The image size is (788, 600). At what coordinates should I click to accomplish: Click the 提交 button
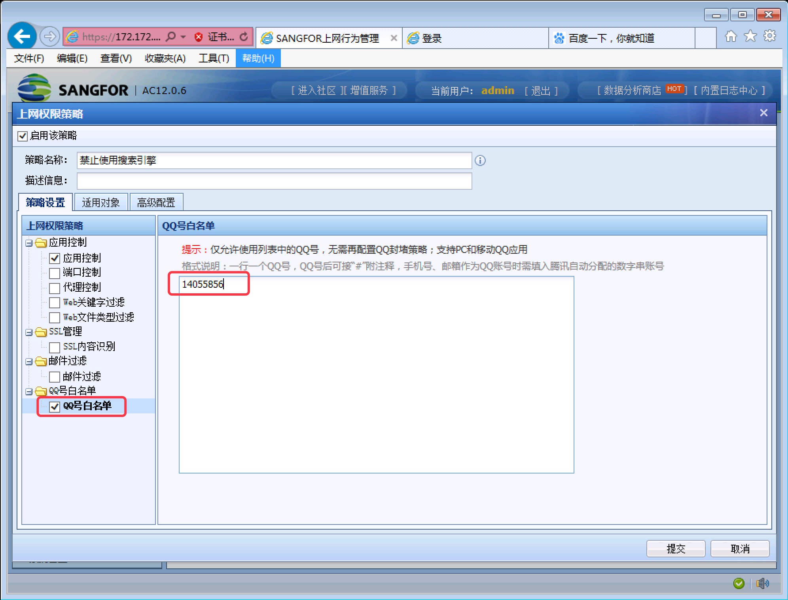[x=675, y=549]
